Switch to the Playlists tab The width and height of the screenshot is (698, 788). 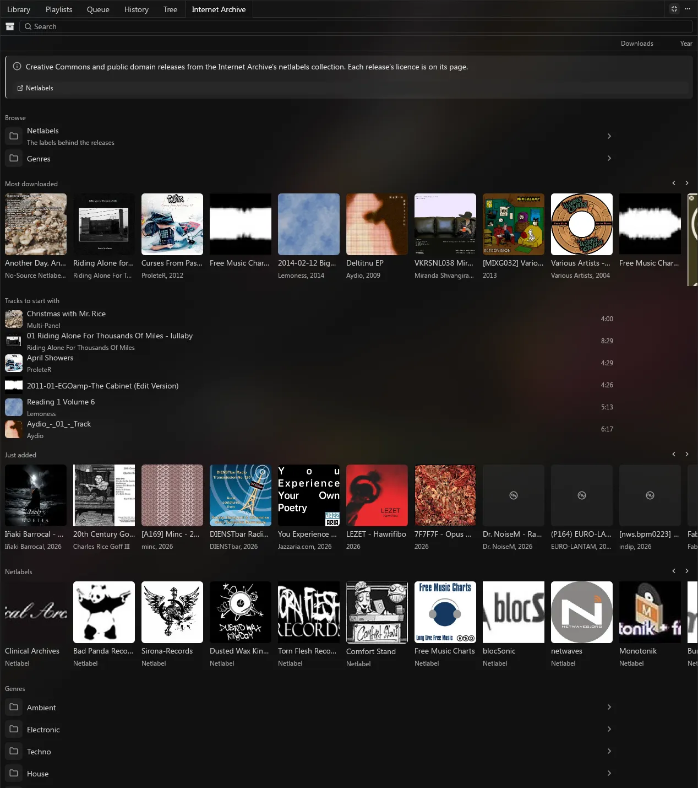coord(59,9)
